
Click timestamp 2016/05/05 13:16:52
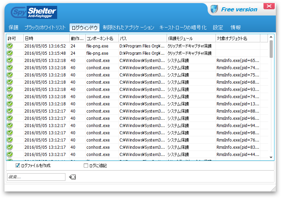(45, 46)
